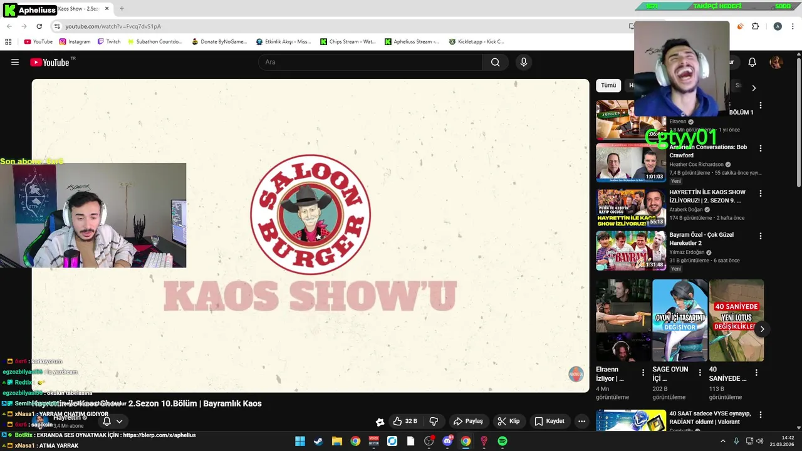Like the video with 32 B thumbs up
This screenshot has width=802, height=451.
click(405, 421)
